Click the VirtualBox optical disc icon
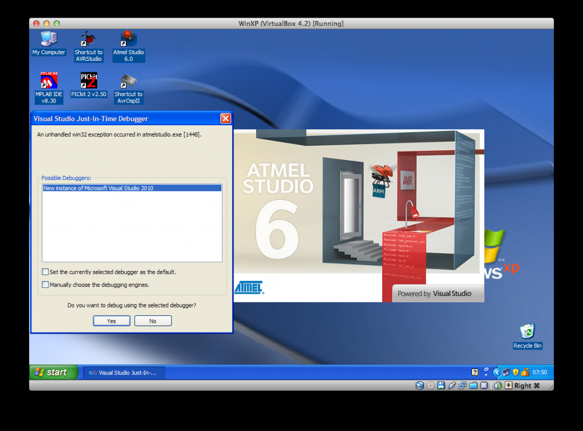Screen dimensions: 583x431 (x=430, y=385)
